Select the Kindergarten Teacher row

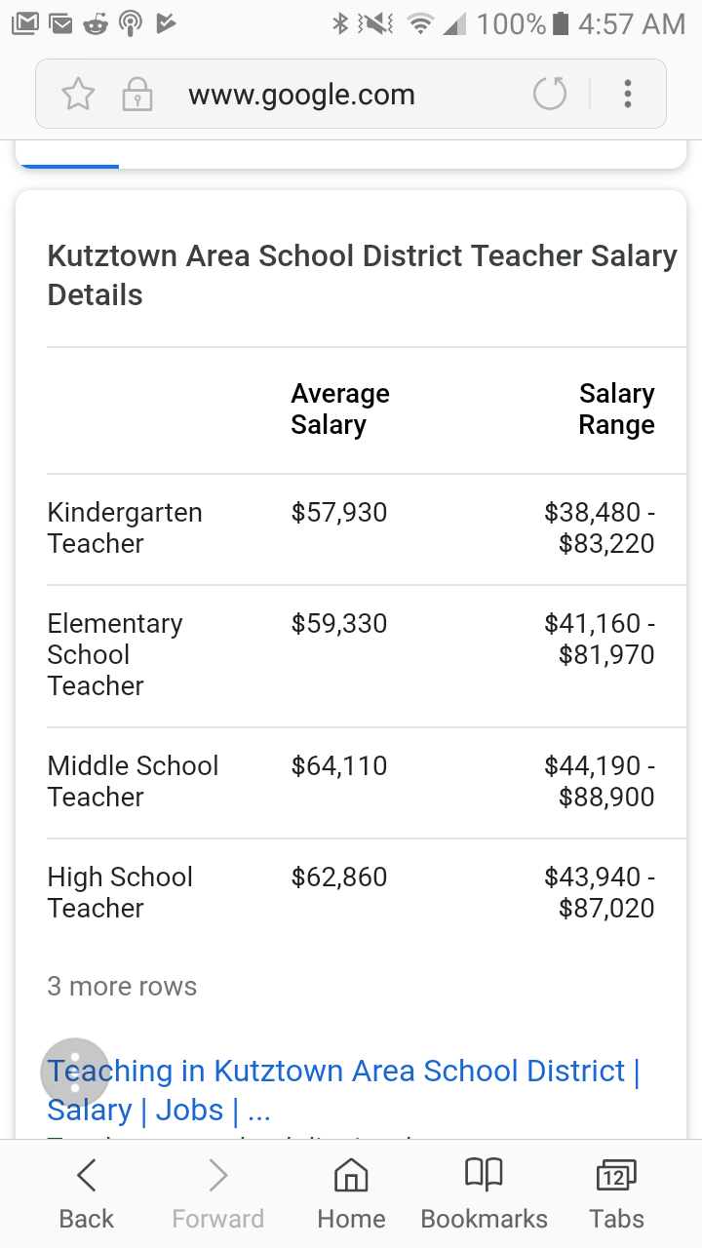pos(125,527)
